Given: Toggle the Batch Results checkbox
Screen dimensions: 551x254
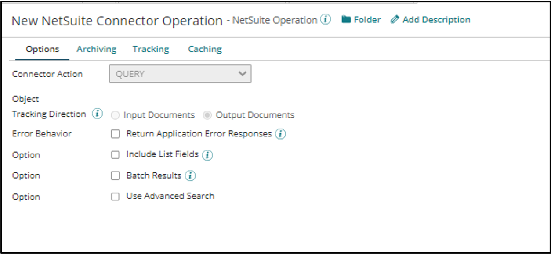Looking at the screenshot, I should click(115, 176).
